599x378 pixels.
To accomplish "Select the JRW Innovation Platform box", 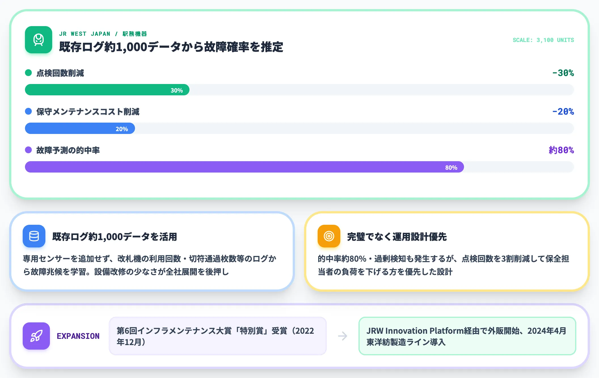I will (x=467, y=336).
